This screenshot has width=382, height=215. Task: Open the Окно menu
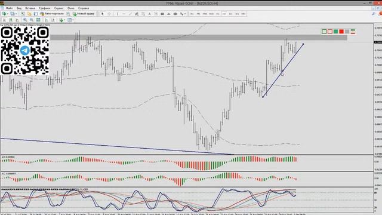(x=71, y=8)
